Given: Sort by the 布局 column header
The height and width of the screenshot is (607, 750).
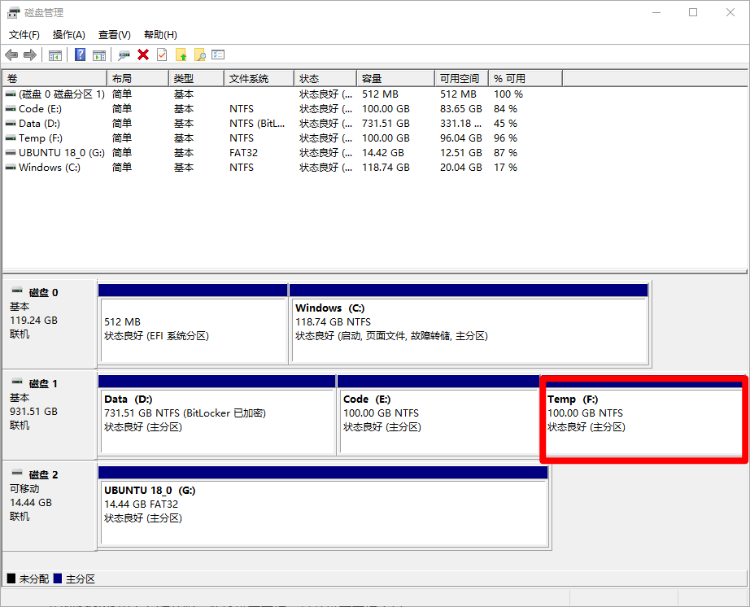Looking at the screenshot, I should (x=137, y=78).
